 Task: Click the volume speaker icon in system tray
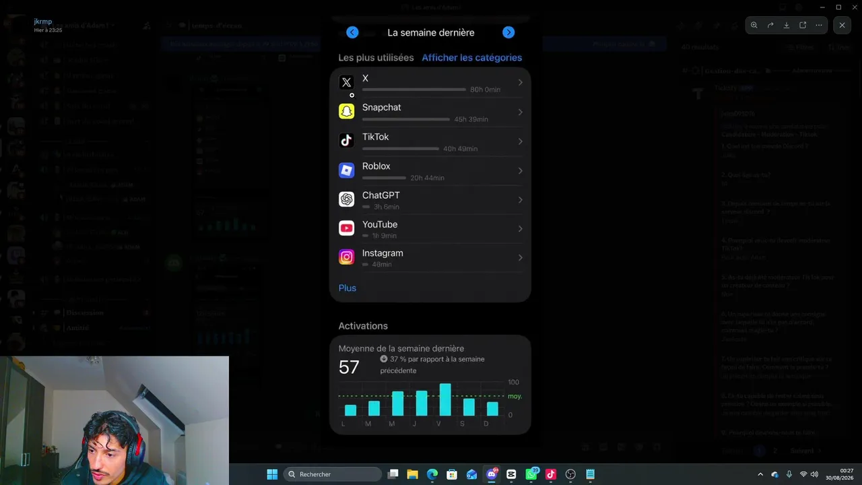tap(814, 474)
